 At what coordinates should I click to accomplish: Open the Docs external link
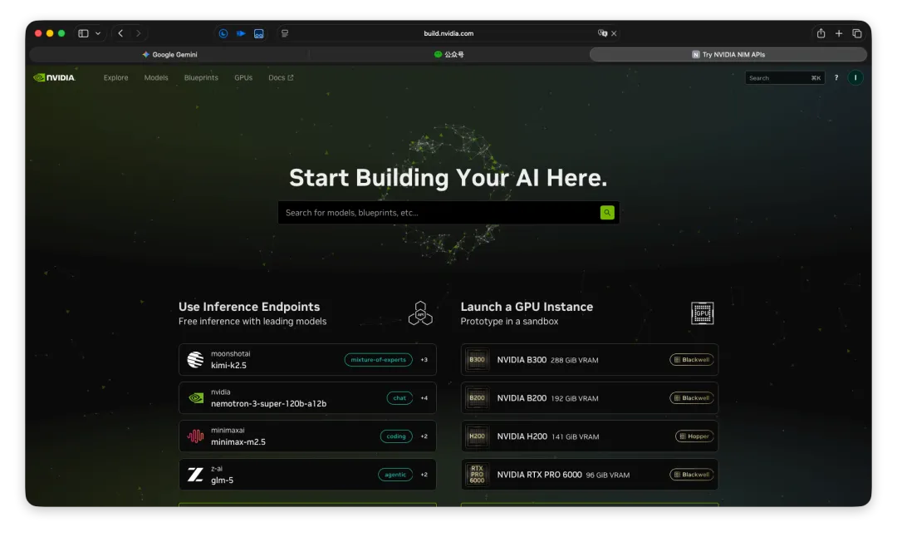[x=281, y=78]
